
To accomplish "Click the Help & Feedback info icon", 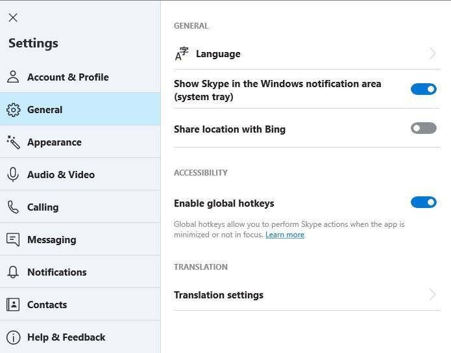I will coord(13,337).
